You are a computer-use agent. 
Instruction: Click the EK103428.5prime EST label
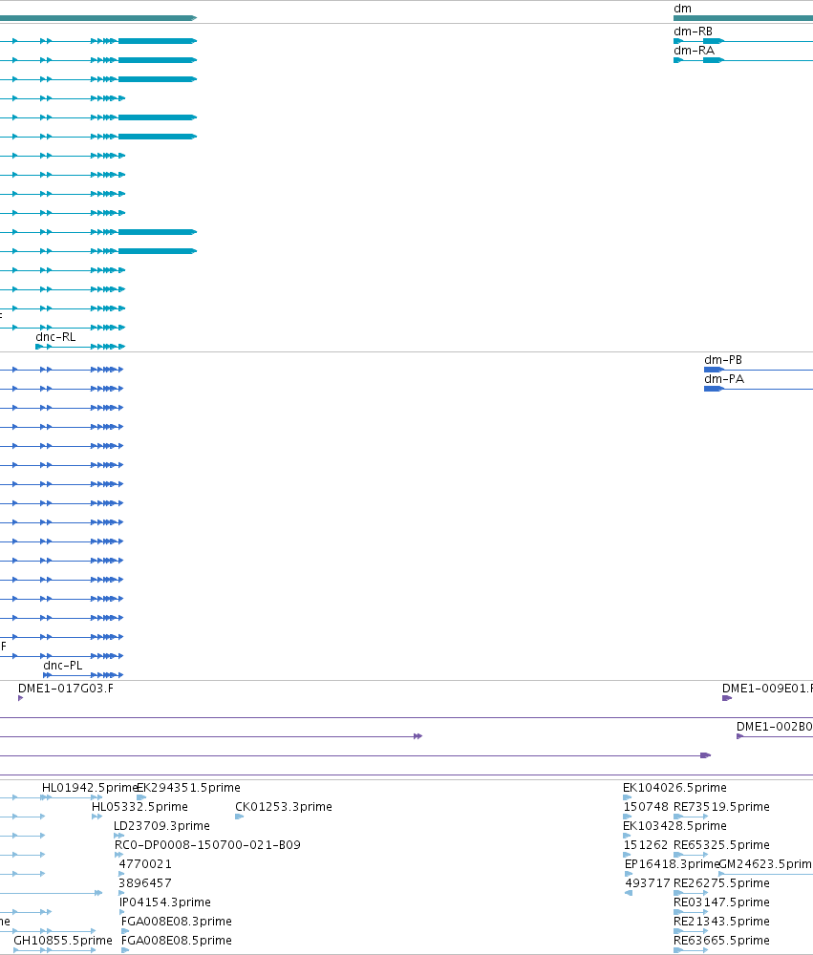(674, 826)
